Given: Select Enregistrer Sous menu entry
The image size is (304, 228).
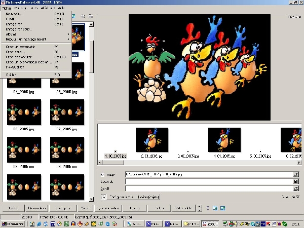Looking at the screenshot, I should (36, 29).
